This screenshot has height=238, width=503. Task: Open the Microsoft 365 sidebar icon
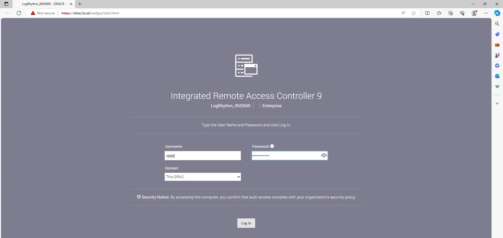pos(497,65)
